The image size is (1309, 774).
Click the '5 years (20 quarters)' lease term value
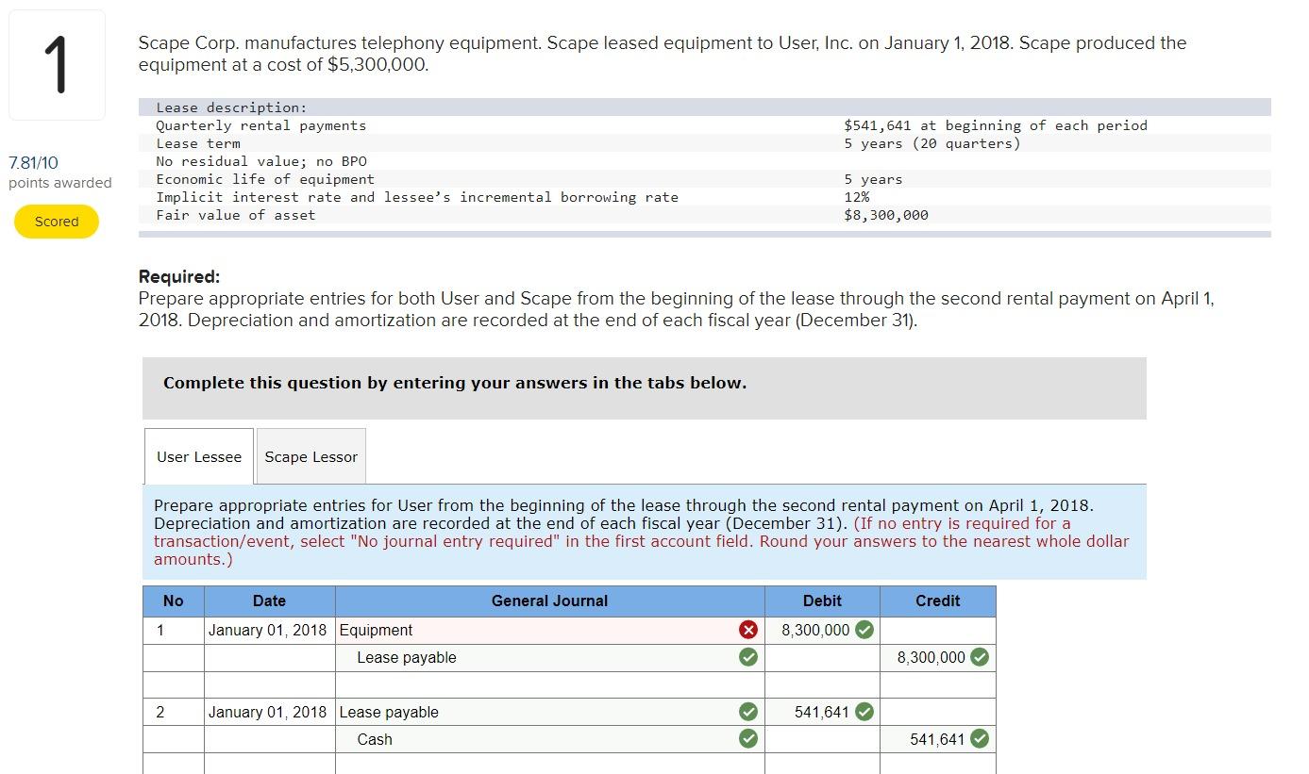click(932, 143)
